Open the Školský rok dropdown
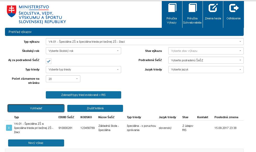Image resolution: width=256 pixels, height=152 pixels. (x=84, y=51)
